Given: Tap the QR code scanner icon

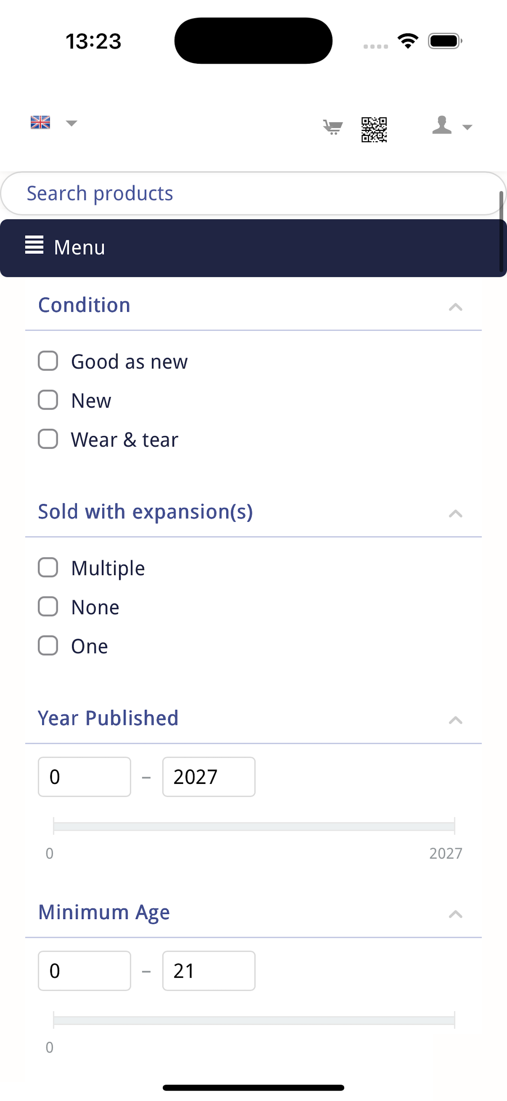Looking at the screenshot, I should coord(374,129).
